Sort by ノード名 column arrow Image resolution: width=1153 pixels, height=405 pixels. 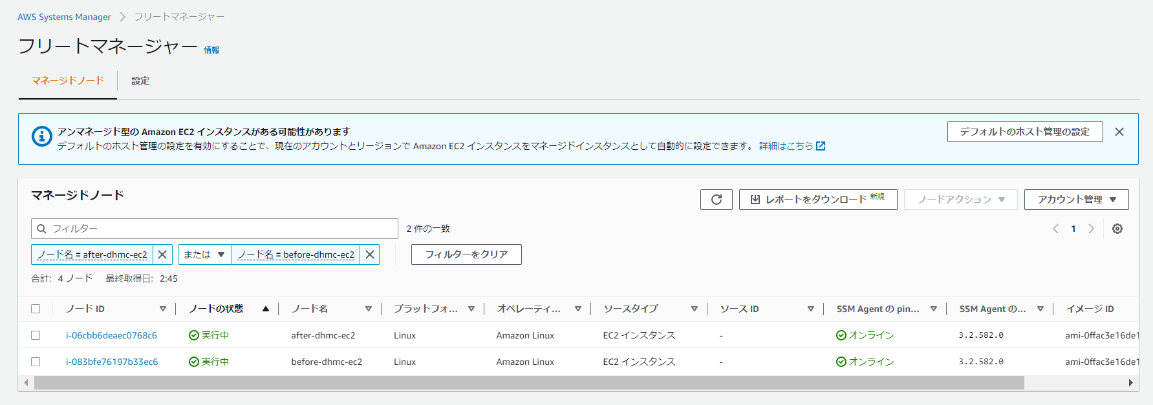pyautogui.click(x=368, y=309)
